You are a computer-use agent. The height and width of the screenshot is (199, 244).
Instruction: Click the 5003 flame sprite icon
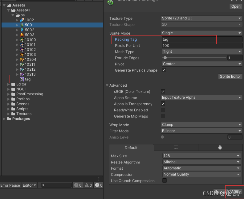coord(22,35)
